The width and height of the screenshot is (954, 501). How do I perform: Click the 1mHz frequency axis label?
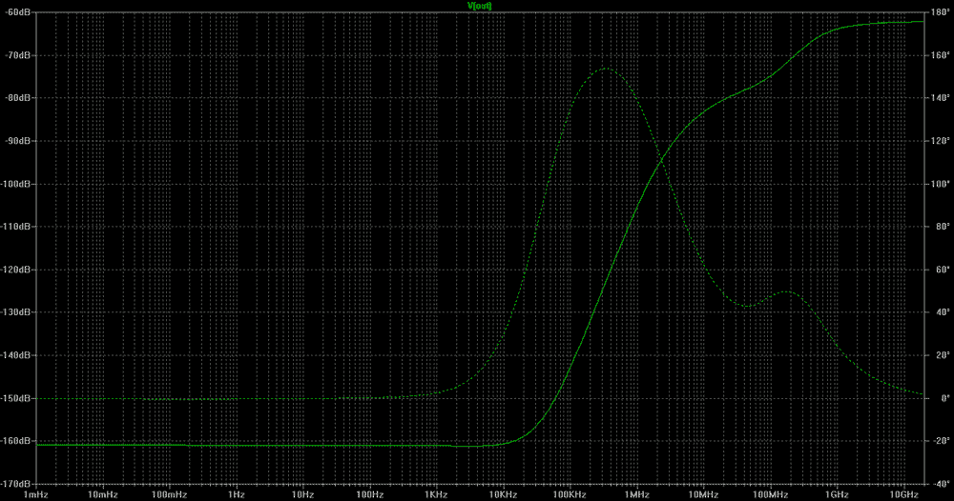point(36,495)
